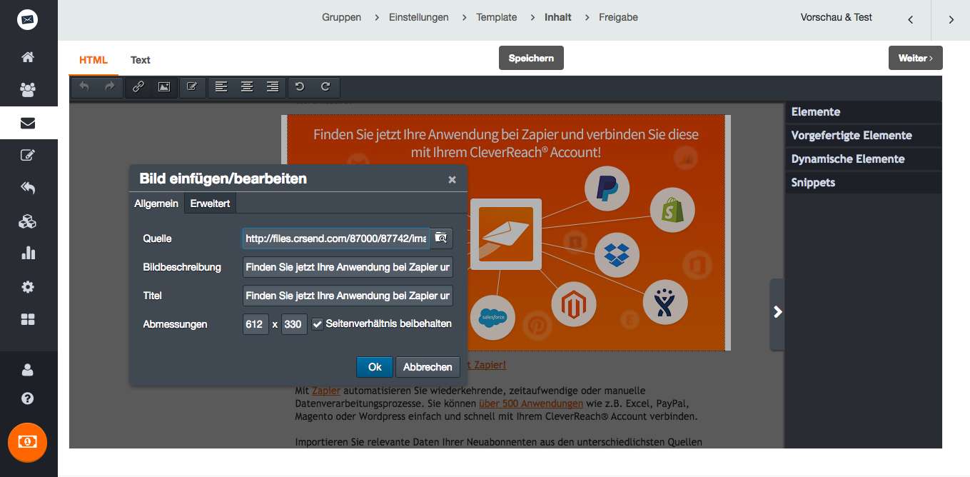Expand Vorgefertigte Elemente section

click(x=863, y=136)
